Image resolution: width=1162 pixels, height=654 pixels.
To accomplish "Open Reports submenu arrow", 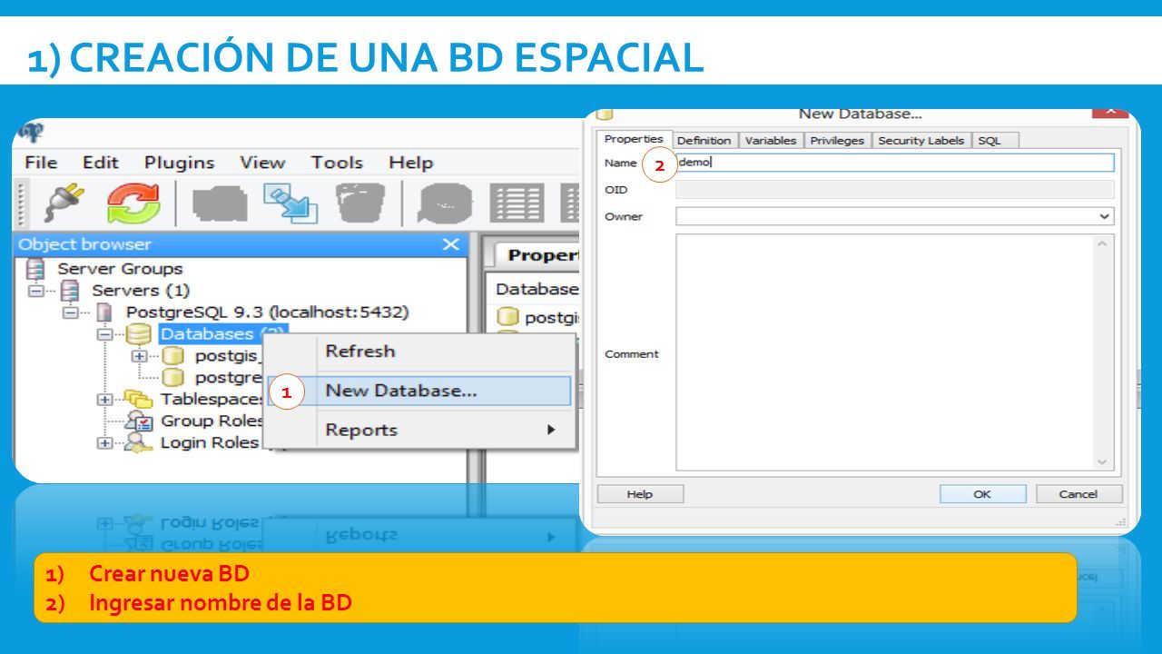I will pyautogui.click(x=551, y=430).
